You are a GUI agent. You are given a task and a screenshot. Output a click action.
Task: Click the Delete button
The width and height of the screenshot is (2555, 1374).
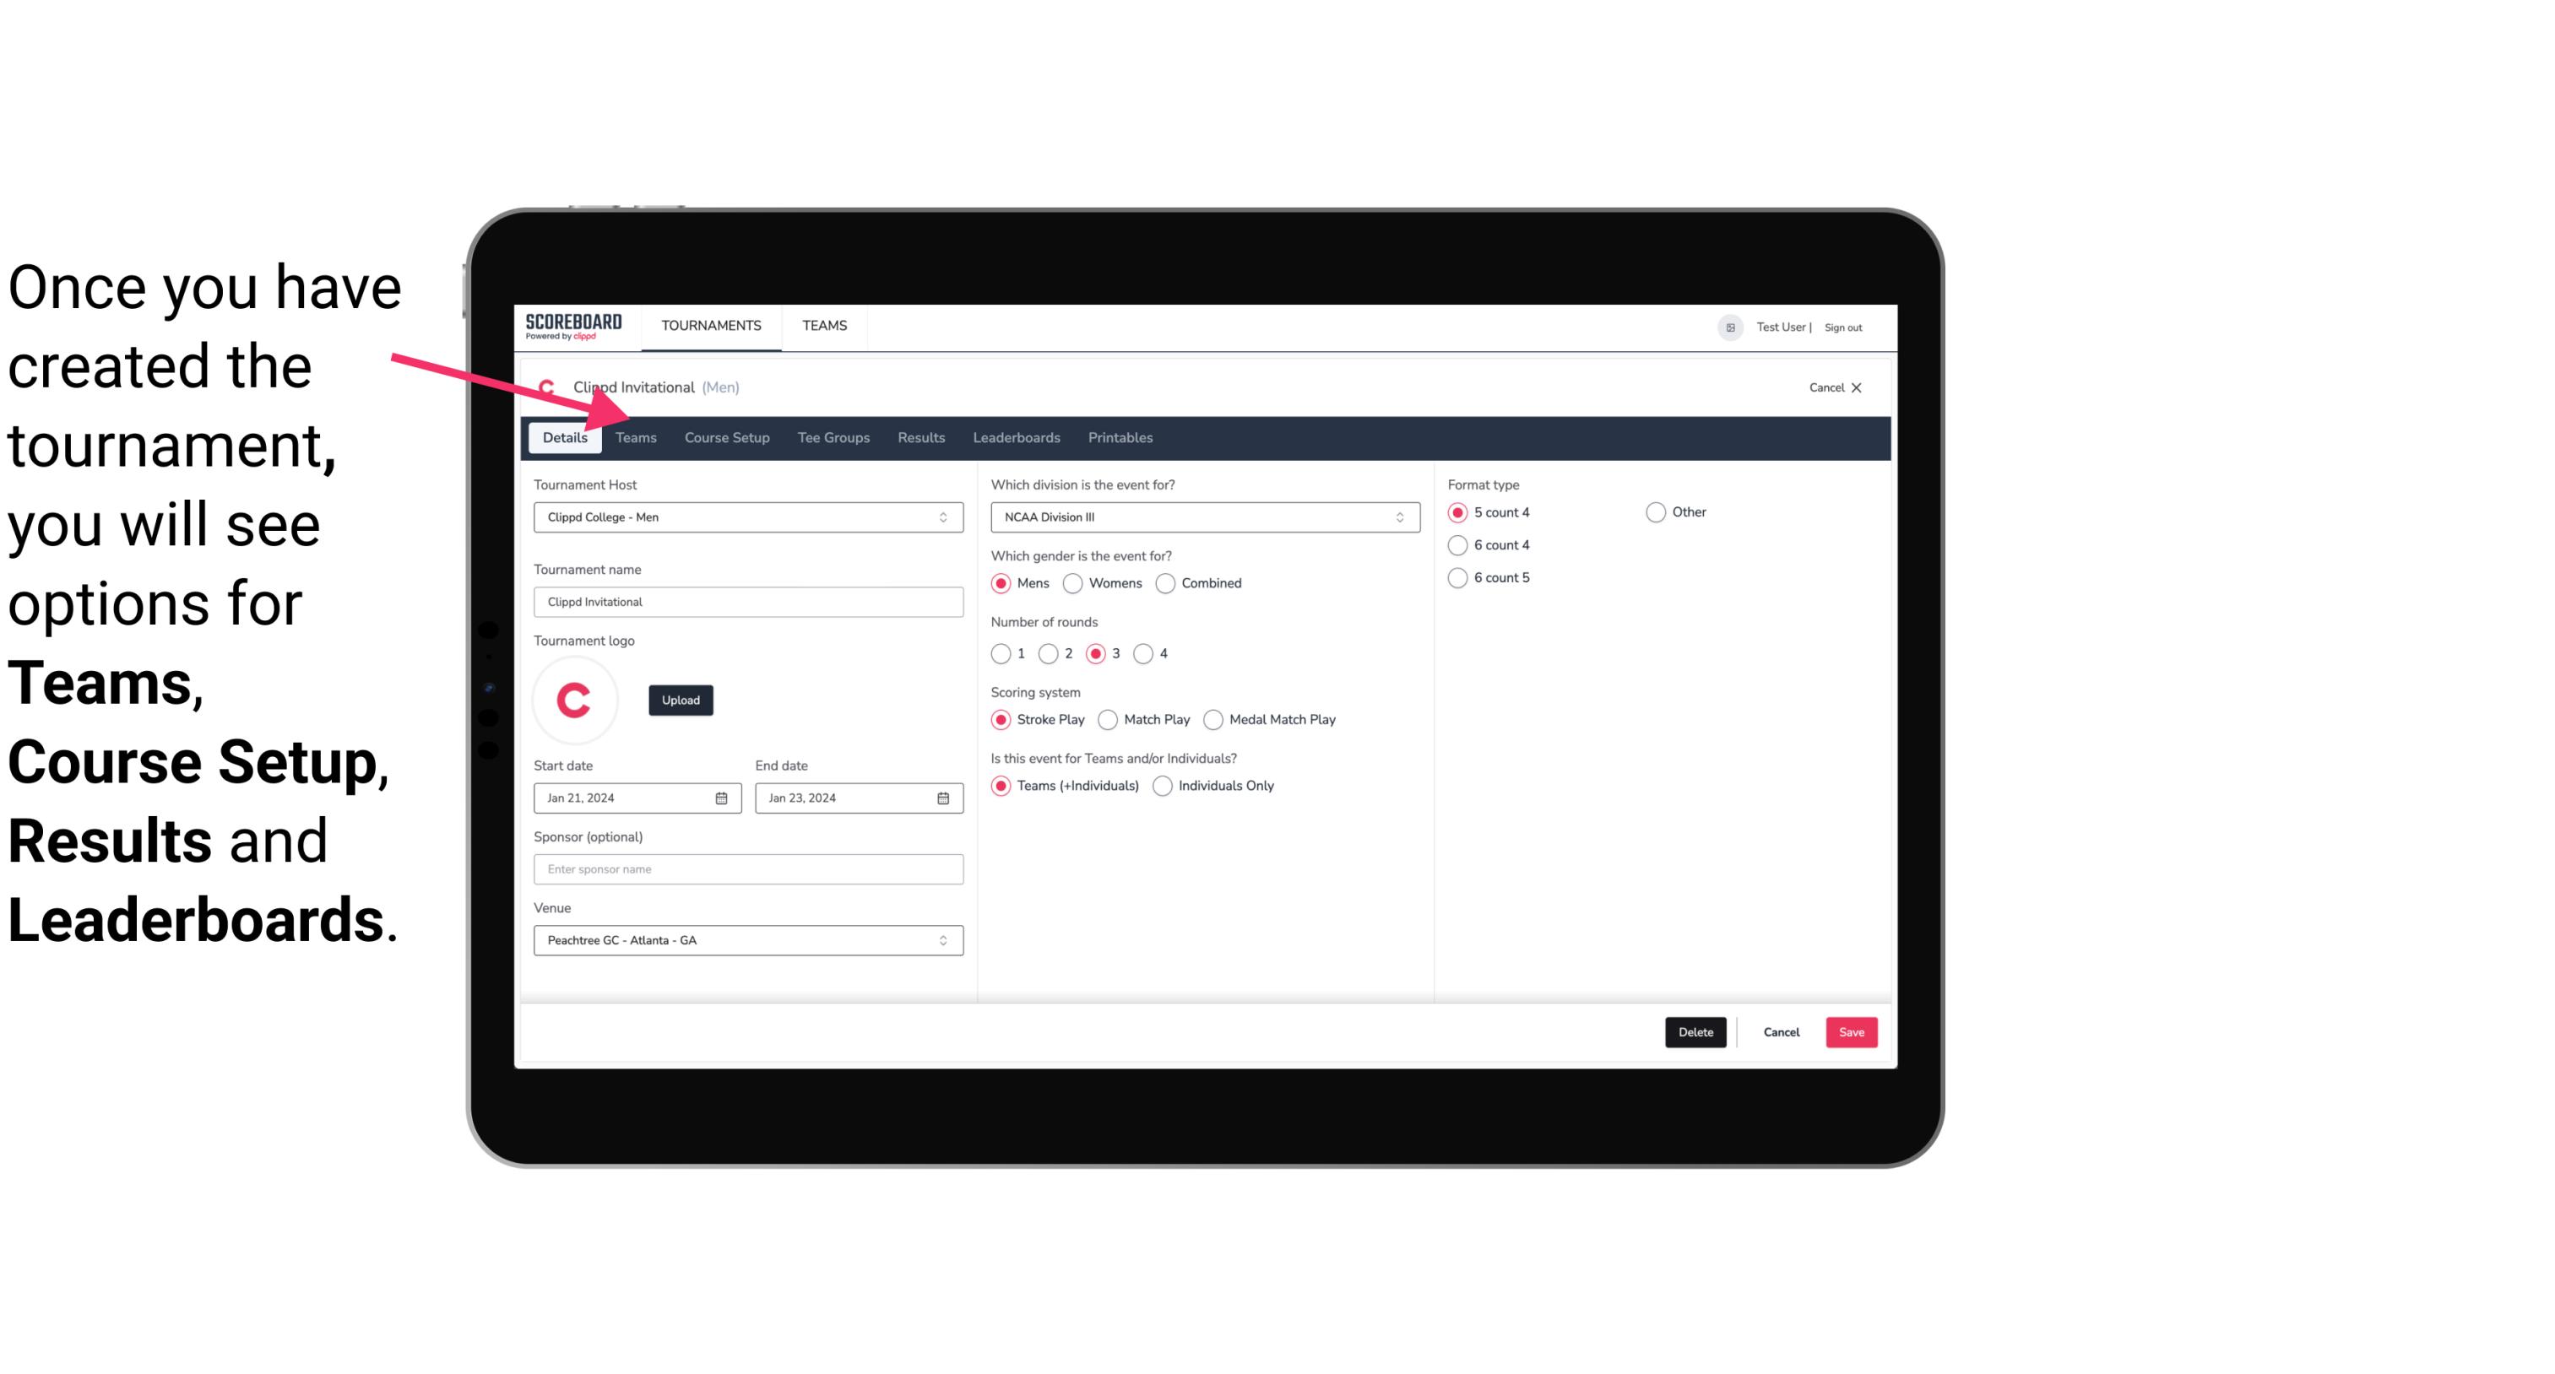click(x=1694, y=1032)
